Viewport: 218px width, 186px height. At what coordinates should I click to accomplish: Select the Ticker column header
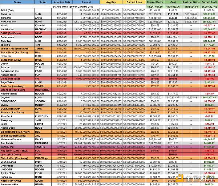tap(42, 2)
